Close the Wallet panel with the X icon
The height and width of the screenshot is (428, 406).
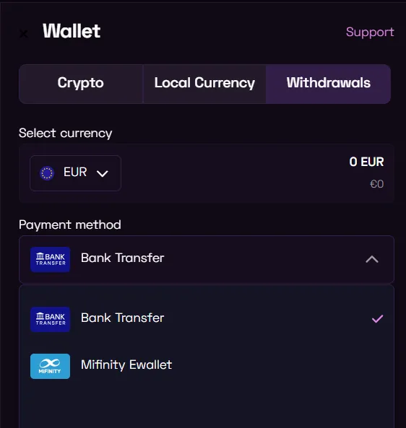(24, 34)
